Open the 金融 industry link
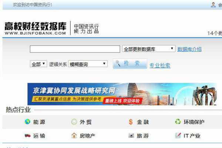 click(x=143, y=122)
